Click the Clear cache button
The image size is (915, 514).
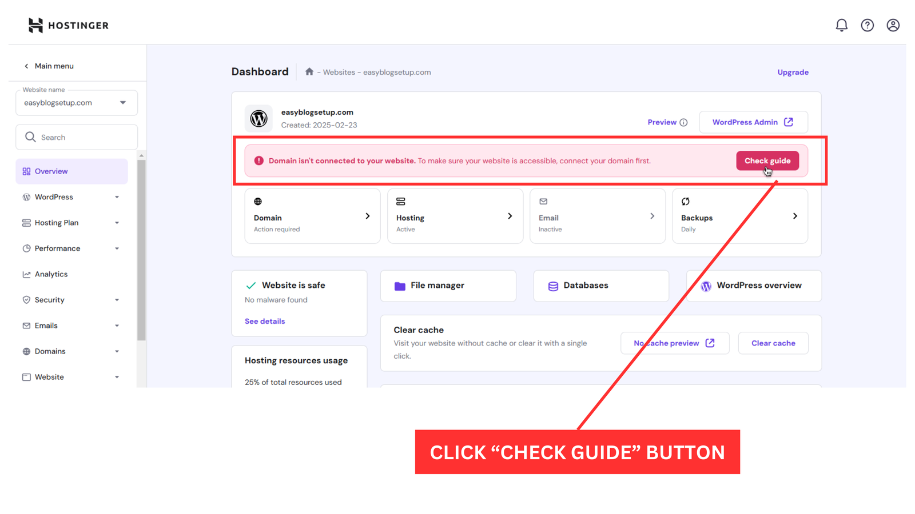[773, 343]
